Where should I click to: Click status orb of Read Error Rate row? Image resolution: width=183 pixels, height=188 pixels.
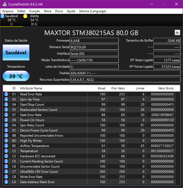6,94
